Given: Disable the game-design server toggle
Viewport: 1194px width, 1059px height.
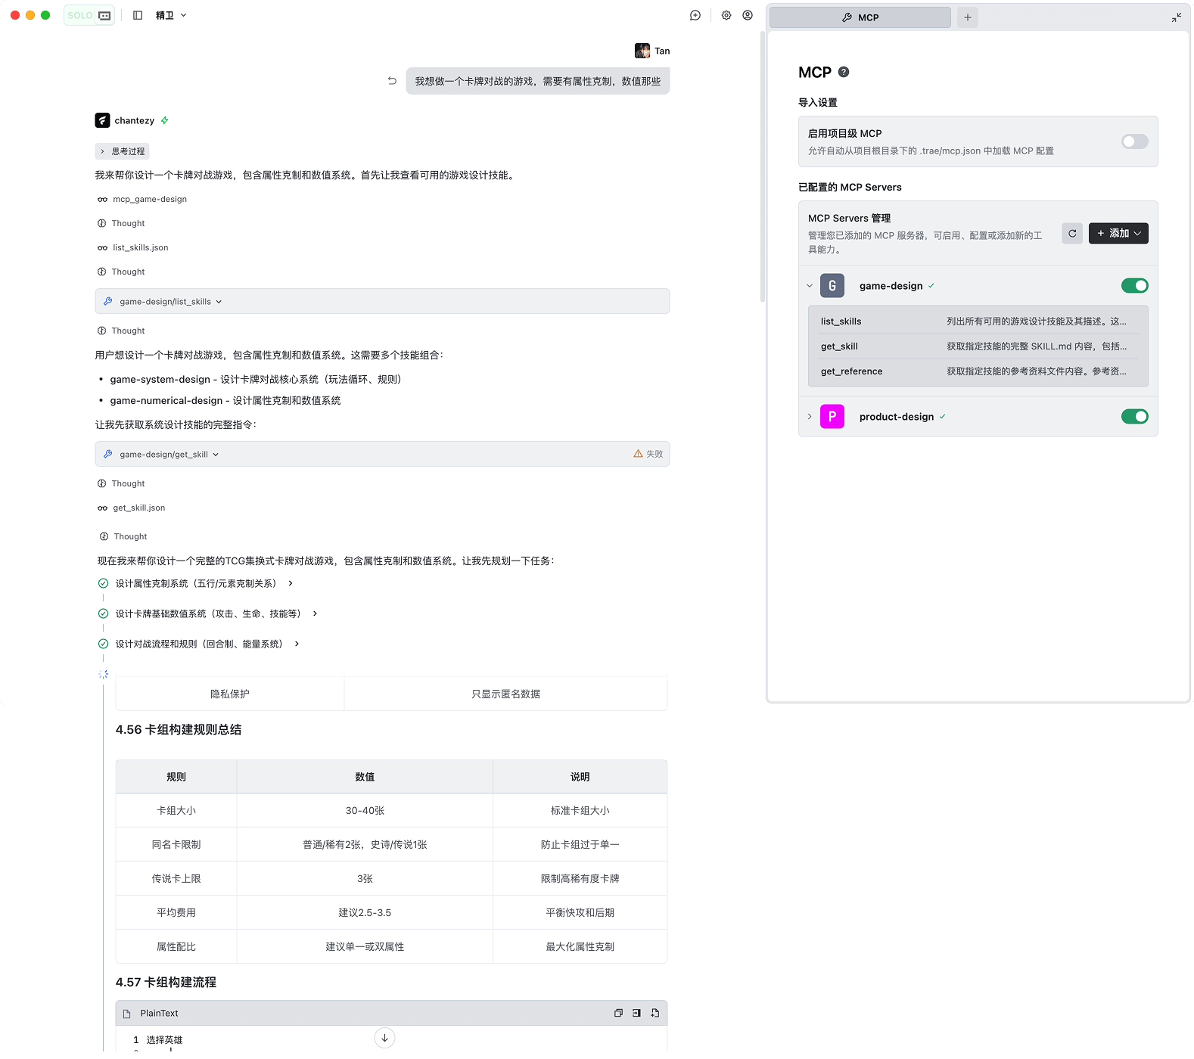Looking at the screenshot, I should [x=1134, y=286].
